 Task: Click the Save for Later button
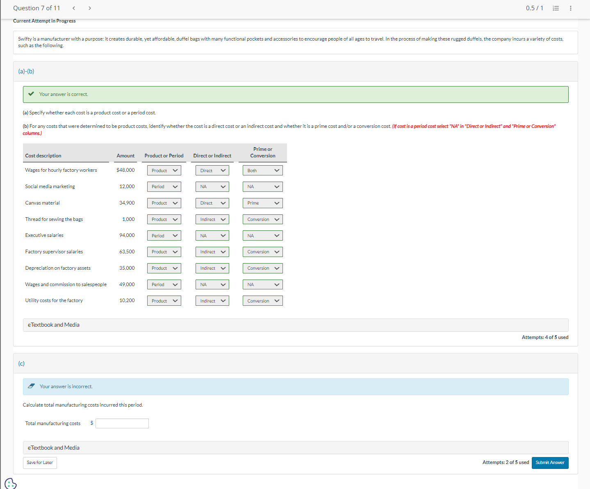[40, 463]
